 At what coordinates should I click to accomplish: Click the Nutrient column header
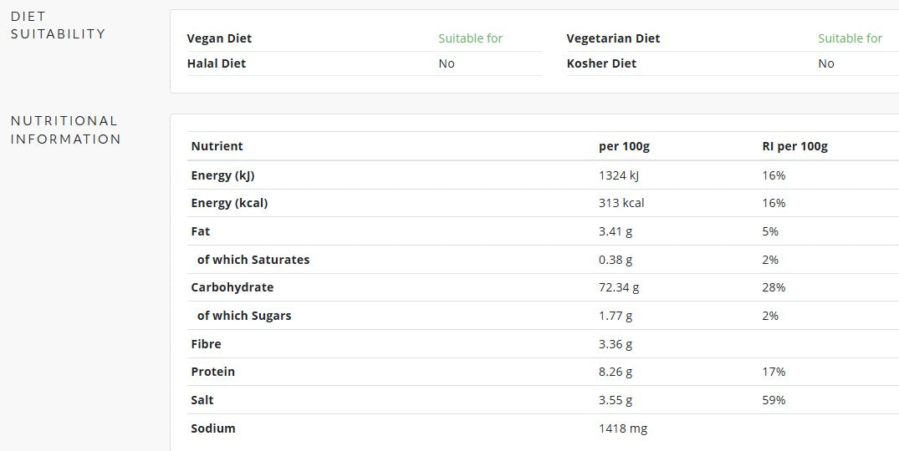pos(217,146)
